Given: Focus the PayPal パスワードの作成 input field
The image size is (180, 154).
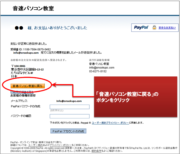Looking at the screenshot, I should tap(70, 107).
